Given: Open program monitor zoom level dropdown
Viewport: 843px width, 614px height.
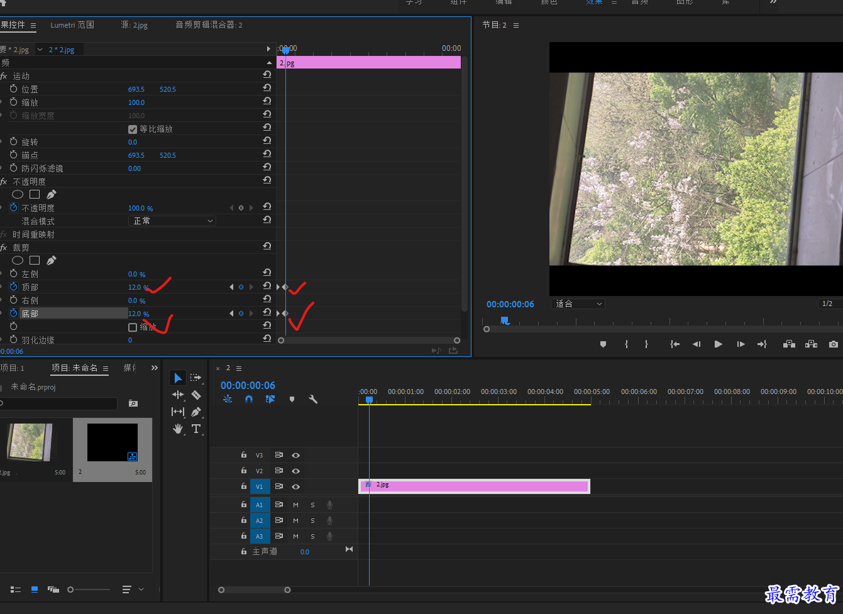Looking at the screenshot, I should (578, 304).
